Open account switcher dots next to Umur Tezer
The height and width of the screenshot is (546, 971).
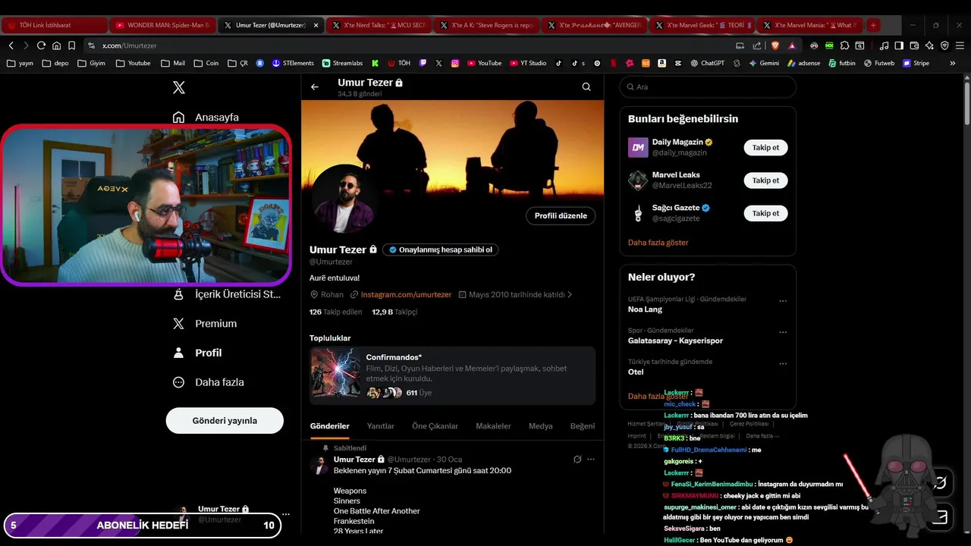tap(286, 514)
